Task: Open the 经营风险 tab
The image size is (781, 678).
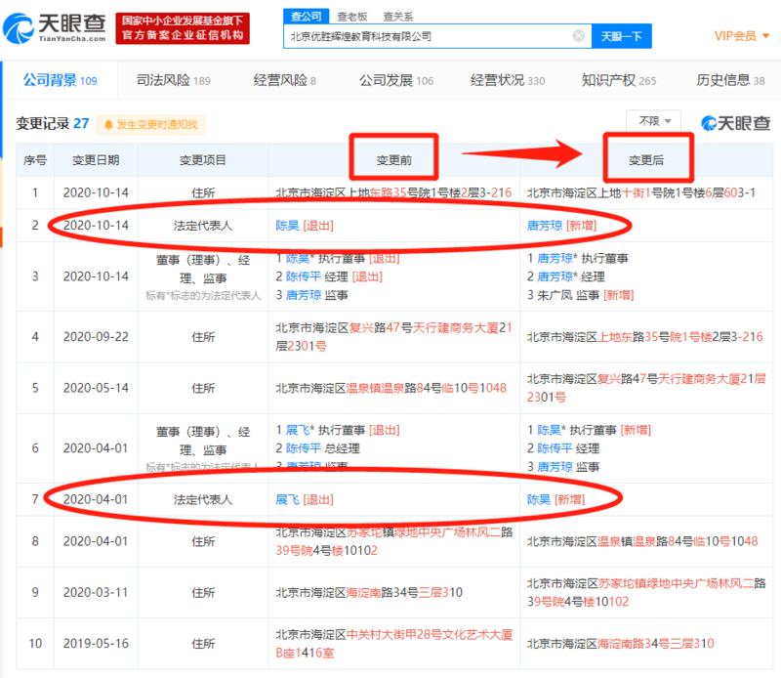Action: pyautogui.click(x=284, y=80)
